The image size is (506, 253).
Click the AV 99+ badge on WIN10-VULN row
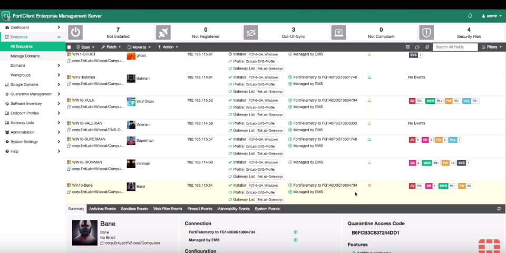coord(416,101)
